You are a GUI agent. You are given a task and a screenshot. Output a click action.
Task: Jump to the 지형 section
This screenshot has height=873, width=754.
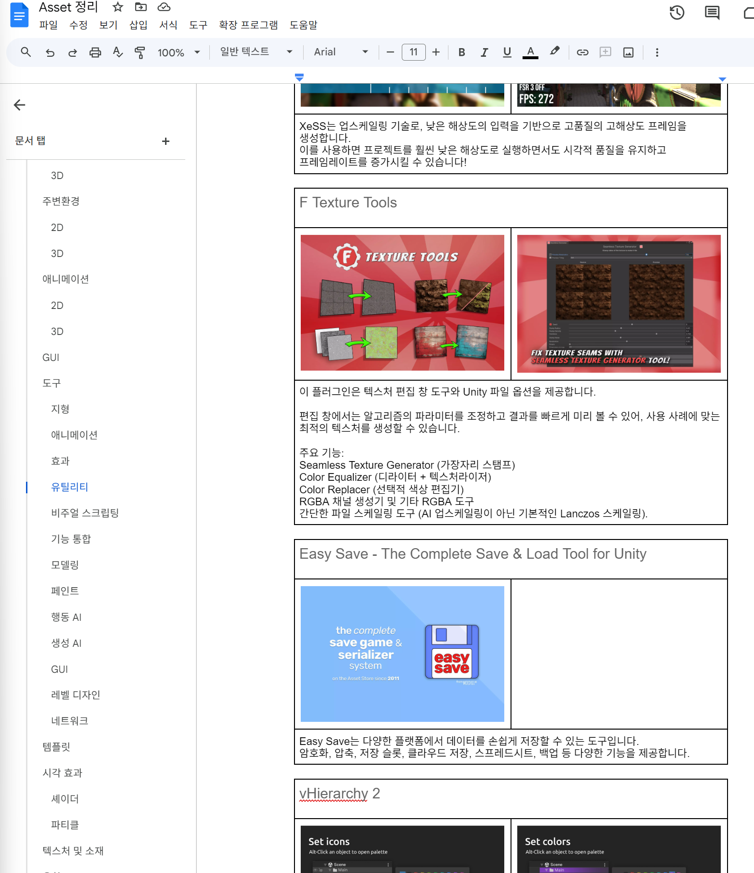tap(60, 409)
